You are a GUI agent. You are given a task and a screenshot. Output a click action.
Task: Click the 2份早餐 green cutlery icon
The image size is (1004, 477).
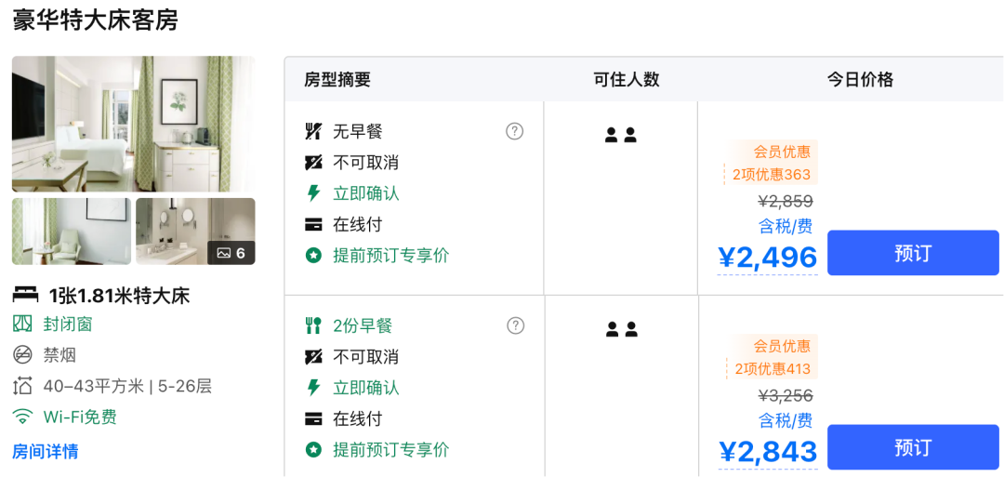pyautogui.click(x=313, y=325)
